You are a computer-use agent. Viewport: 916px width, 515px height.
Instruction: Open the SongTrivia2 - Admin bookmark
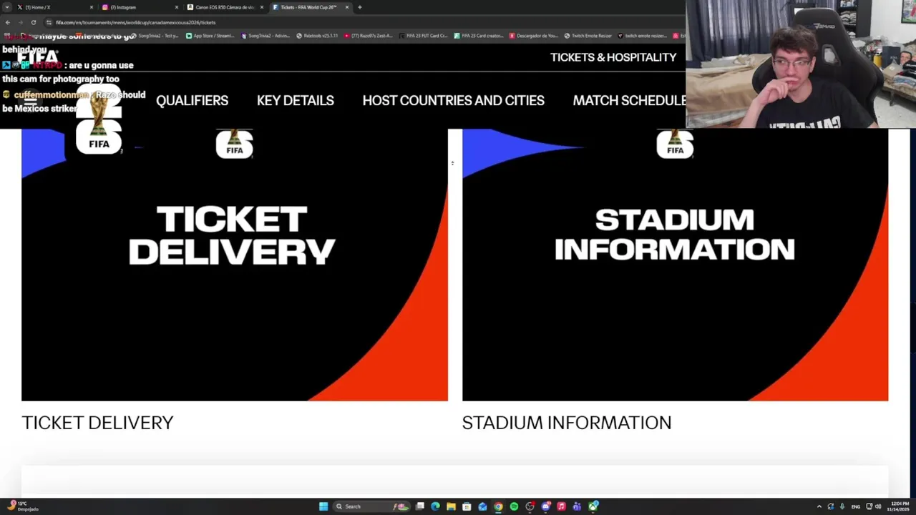[265, 36]
